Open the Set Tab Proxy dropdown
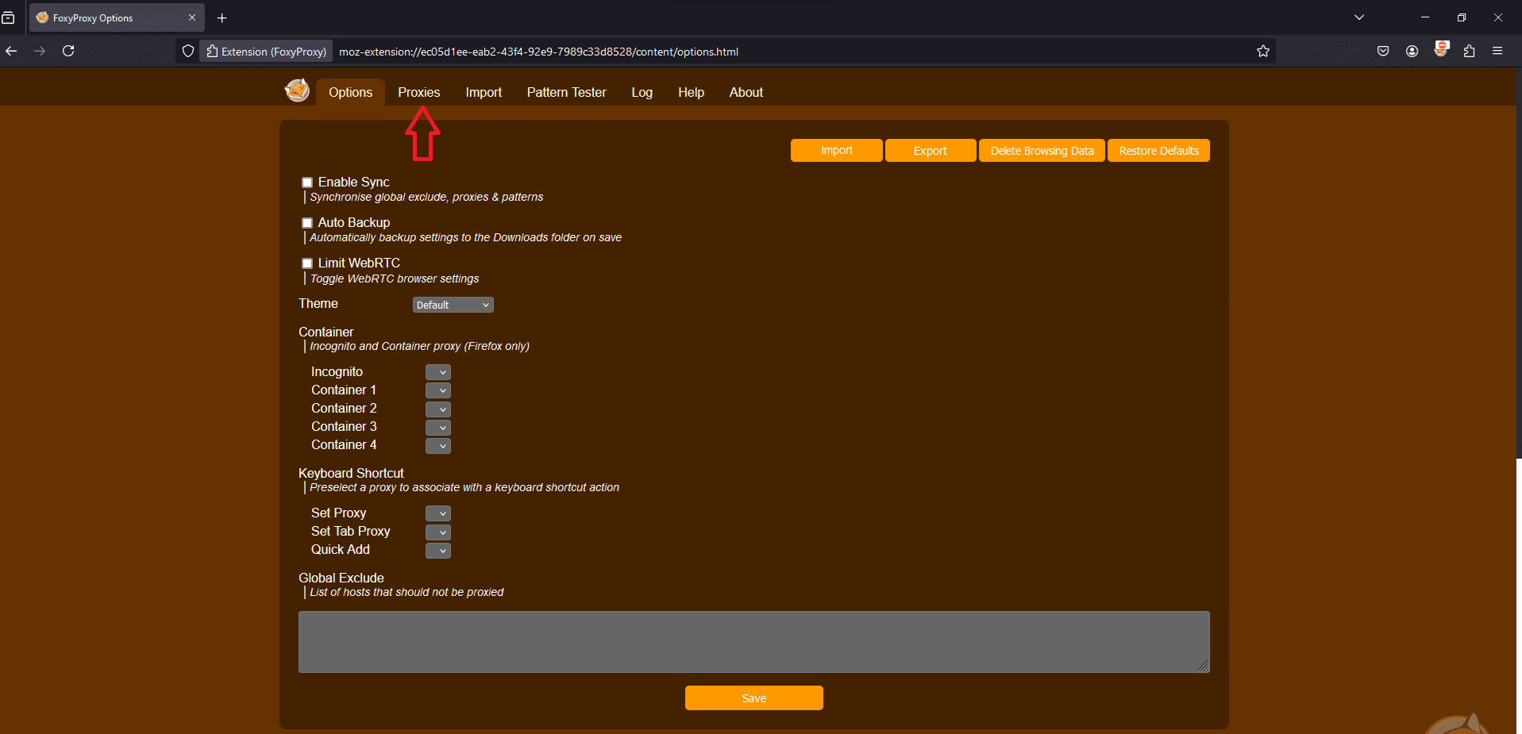 coord(437,532)
